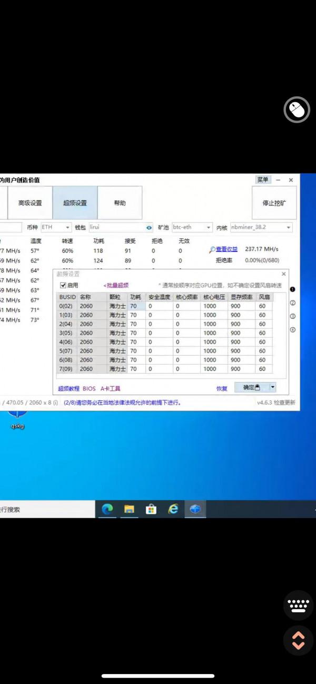Click the 批量超频 link
Image resolution: width=316 pixels, height=684 pixels.
116,285
